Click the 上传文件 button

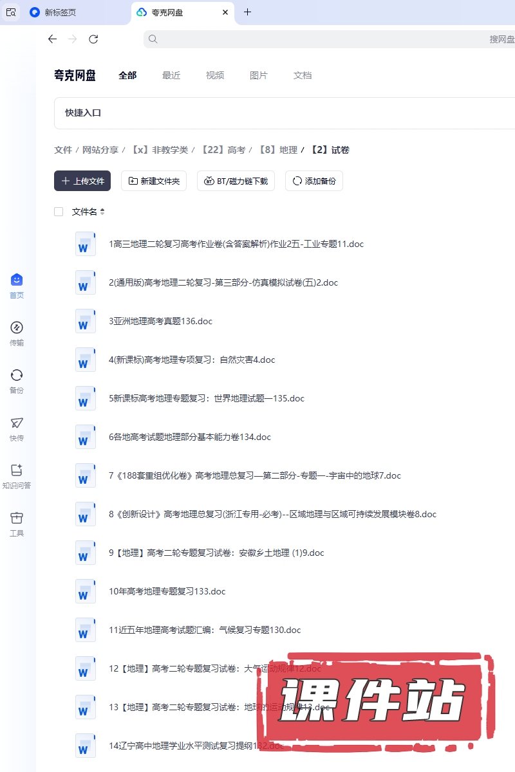82,181
